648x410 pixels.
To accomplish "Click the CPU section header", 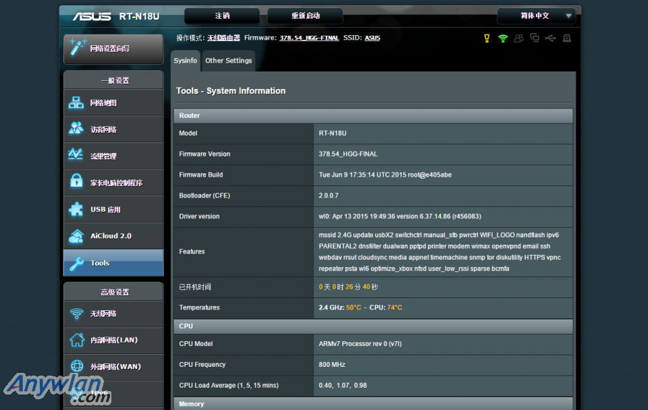I will 373,326.
